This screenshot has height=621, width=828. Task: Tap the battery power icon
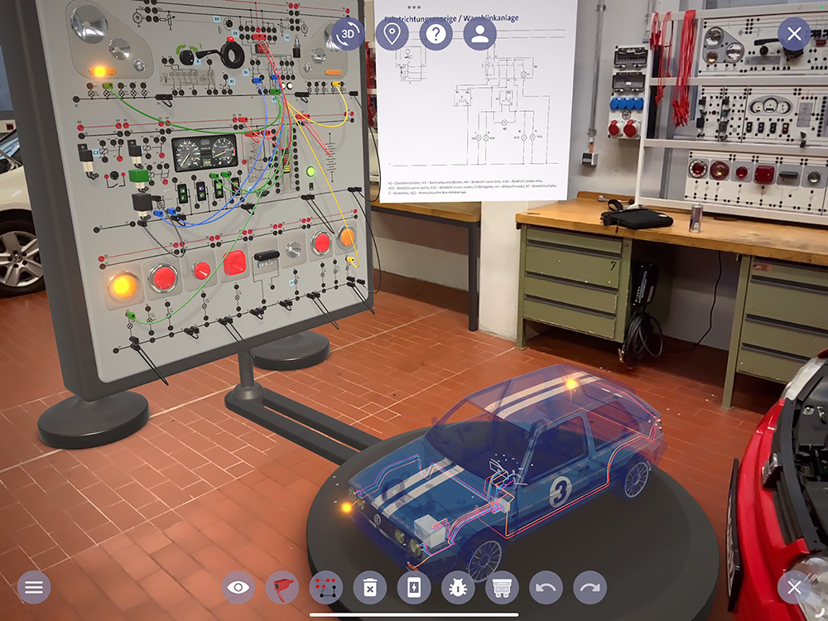(413, 588)
